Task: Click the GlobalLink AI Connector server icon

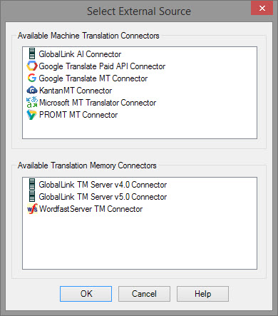Action: 32,53
